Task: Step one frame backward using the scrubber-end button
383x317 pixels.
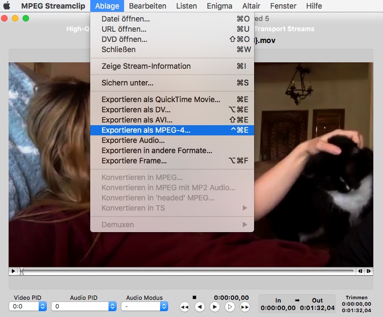Action: click(x=360, y=271)
